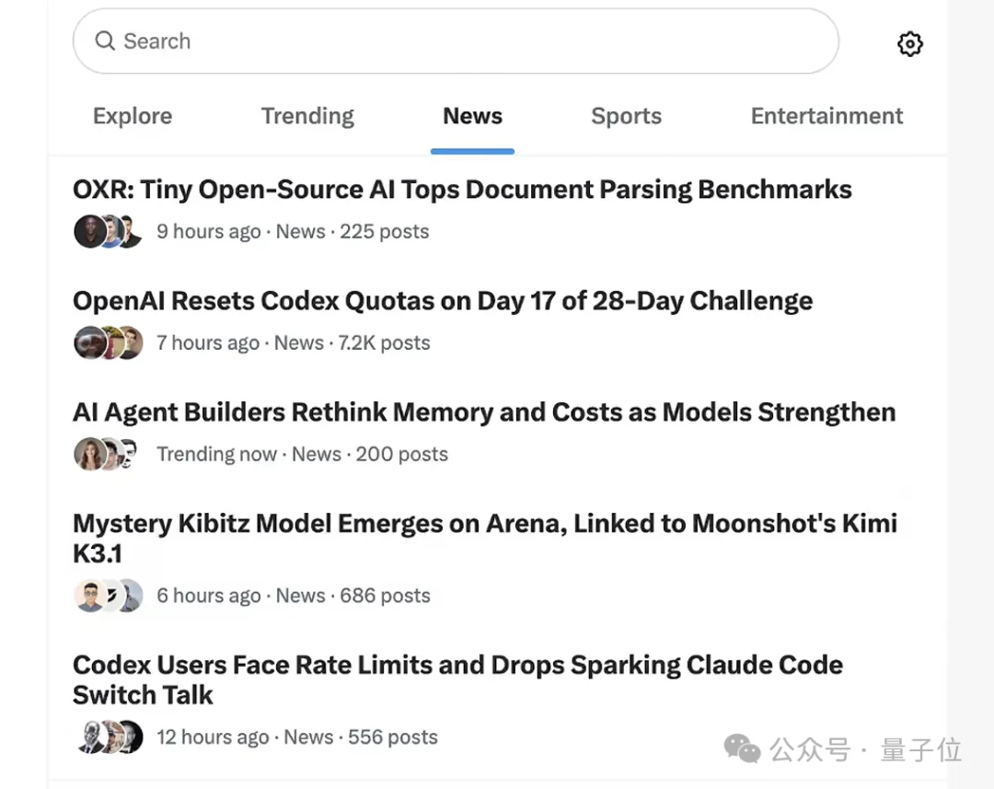994x789 pixels.
Task: Open the Entertainment tab
Action: (x=826, y=116)
